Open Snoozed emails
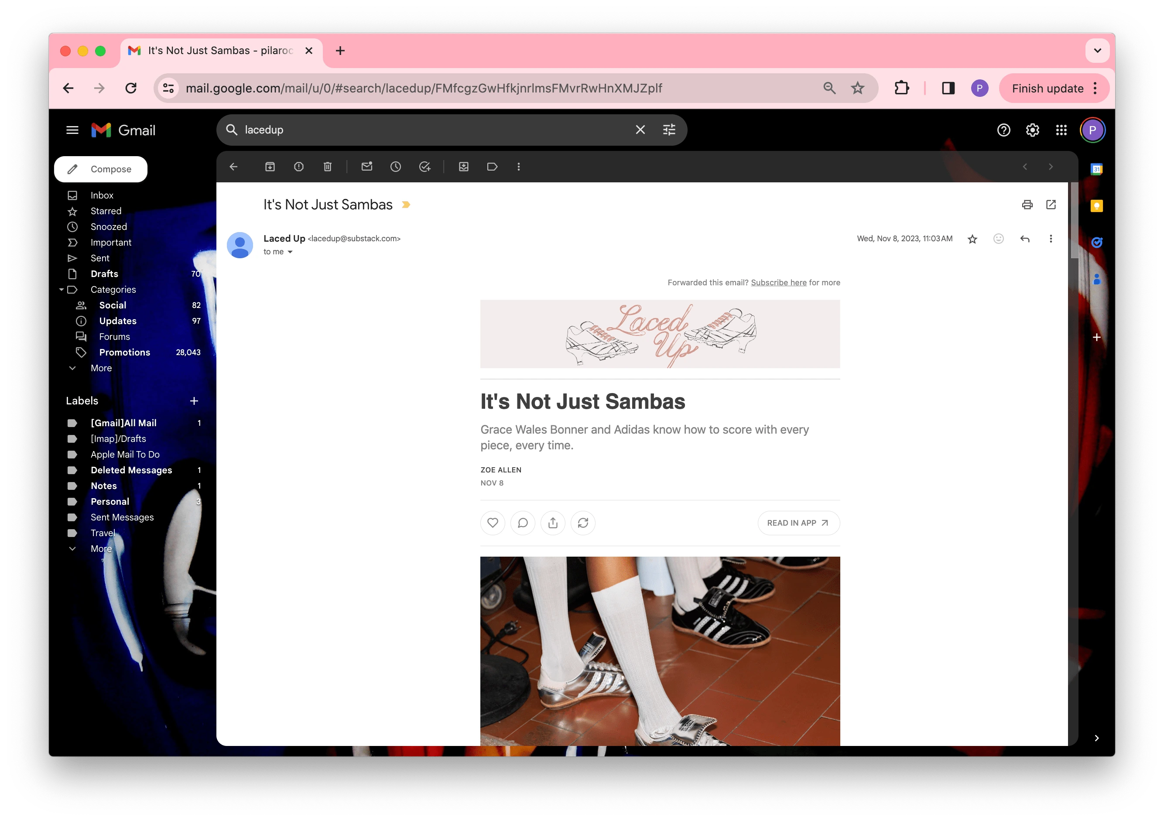The height and width of the screenshot is (821, 1164). [x=109, y=227]
